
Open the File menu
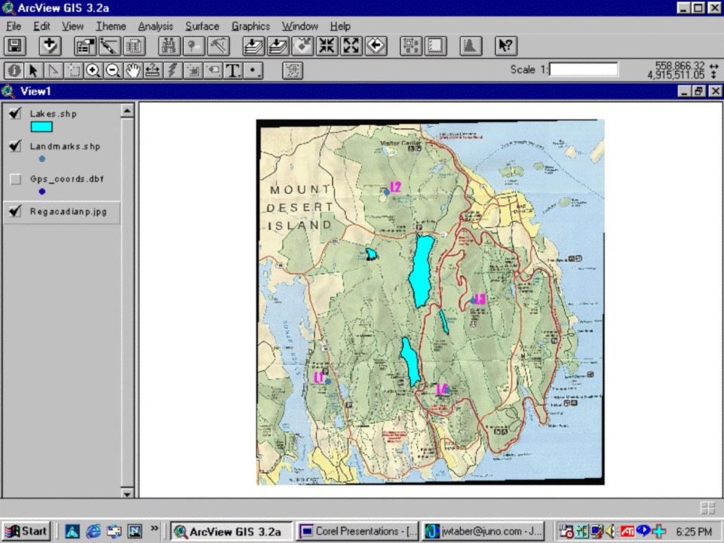[14, 26]
